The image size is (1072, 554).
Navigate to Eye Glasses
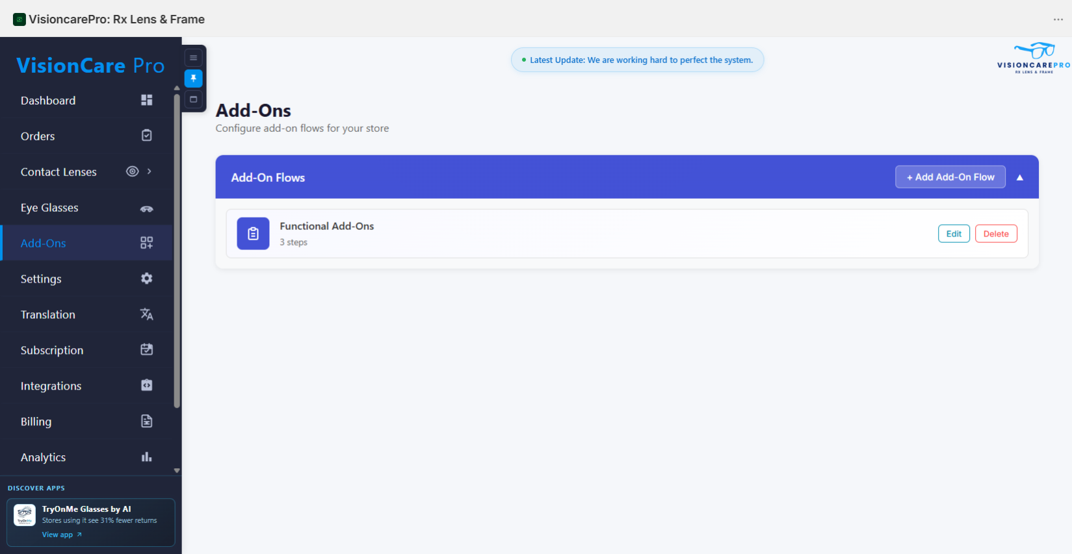(x=87, y=208)
